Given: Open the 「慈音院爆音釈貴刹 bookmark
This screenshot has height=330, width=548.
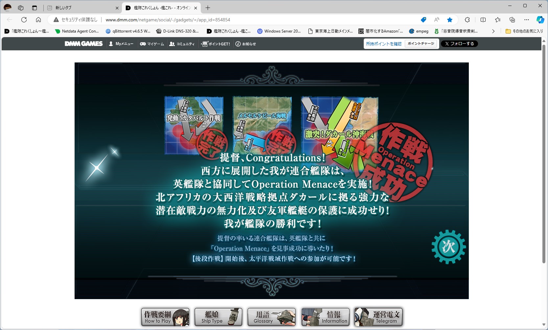Looking at the screenshot, I should point(456,31).
